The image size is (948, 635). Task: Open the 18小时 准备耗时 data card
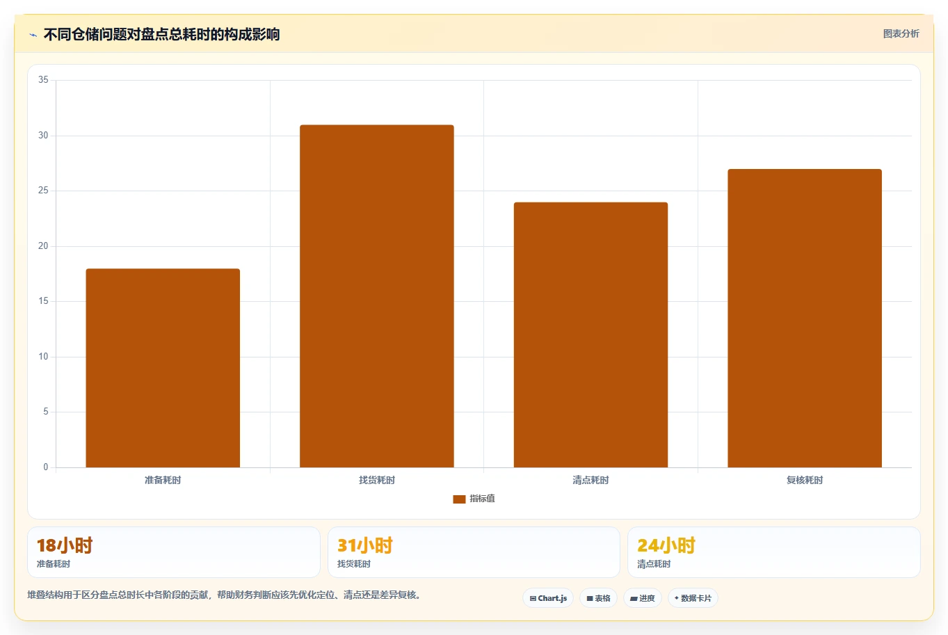[174, 552]
